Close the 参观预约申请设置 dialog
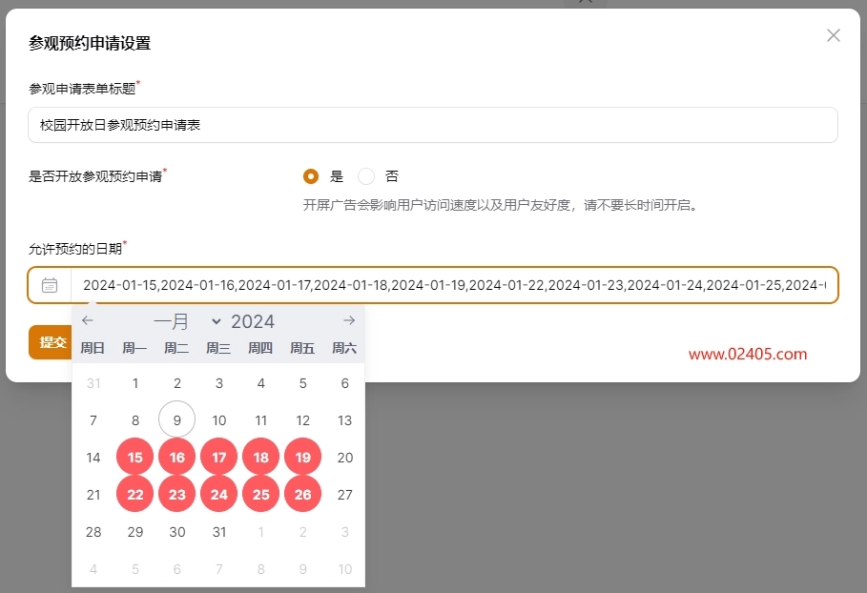The height and width of the screenshot is (593, 867). [833, 35]
